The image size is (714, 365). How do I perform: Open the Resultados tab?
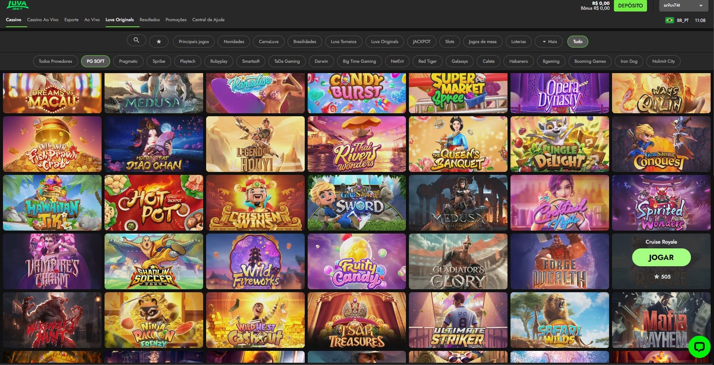(x=150, y=20)
